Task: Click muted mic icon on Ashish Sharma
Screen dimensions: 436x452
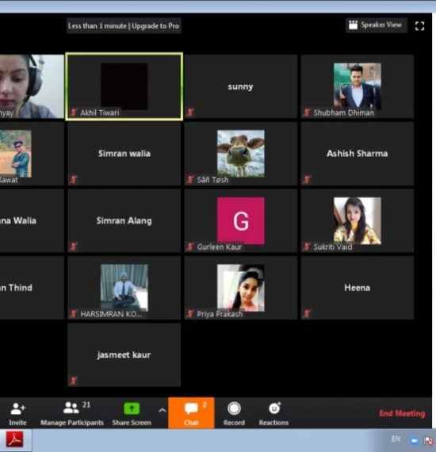Action: click(307, 179)
